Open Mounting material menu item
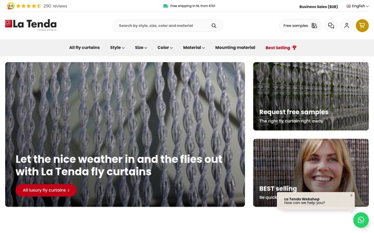The height and width of the screenshot is (233, 374). click(x=235, y=48)
